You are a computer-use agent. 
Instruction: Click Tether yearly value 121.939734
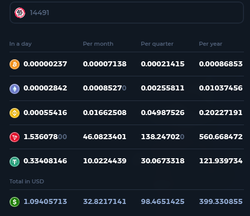221,161
